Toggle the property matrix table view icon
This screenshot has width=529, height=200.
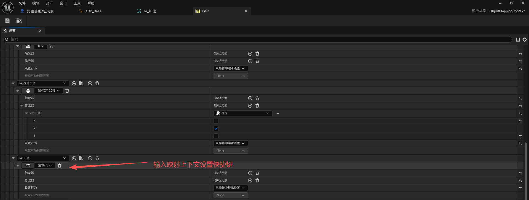click(x=518, y=40)
